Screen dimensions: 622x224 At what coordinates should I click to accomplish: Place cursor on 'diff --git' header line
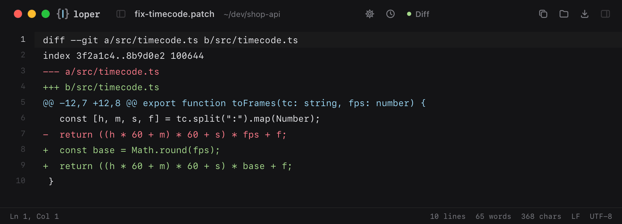(x=170, y=40)
